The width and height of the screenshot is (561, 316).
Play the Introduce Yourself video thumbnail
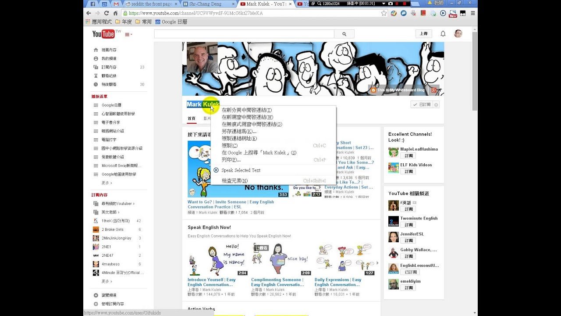coord(217,259)
